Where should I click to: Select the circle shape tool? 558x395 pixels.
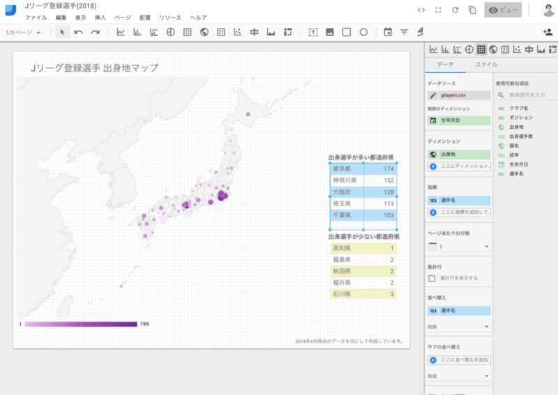click(x=363, y=32)
